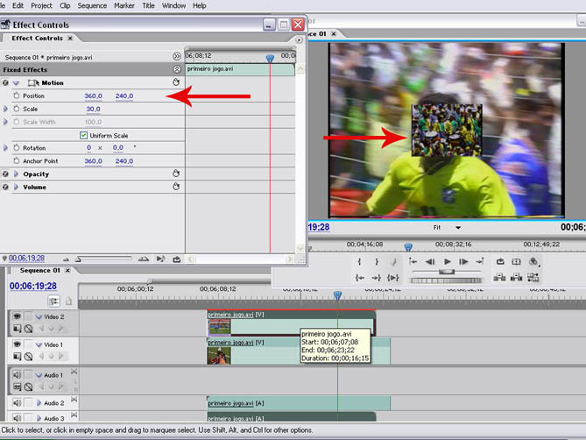This screenshot has width=586, height=440.
Task: Click the Scale value 30,0
Action: [93, 109]
